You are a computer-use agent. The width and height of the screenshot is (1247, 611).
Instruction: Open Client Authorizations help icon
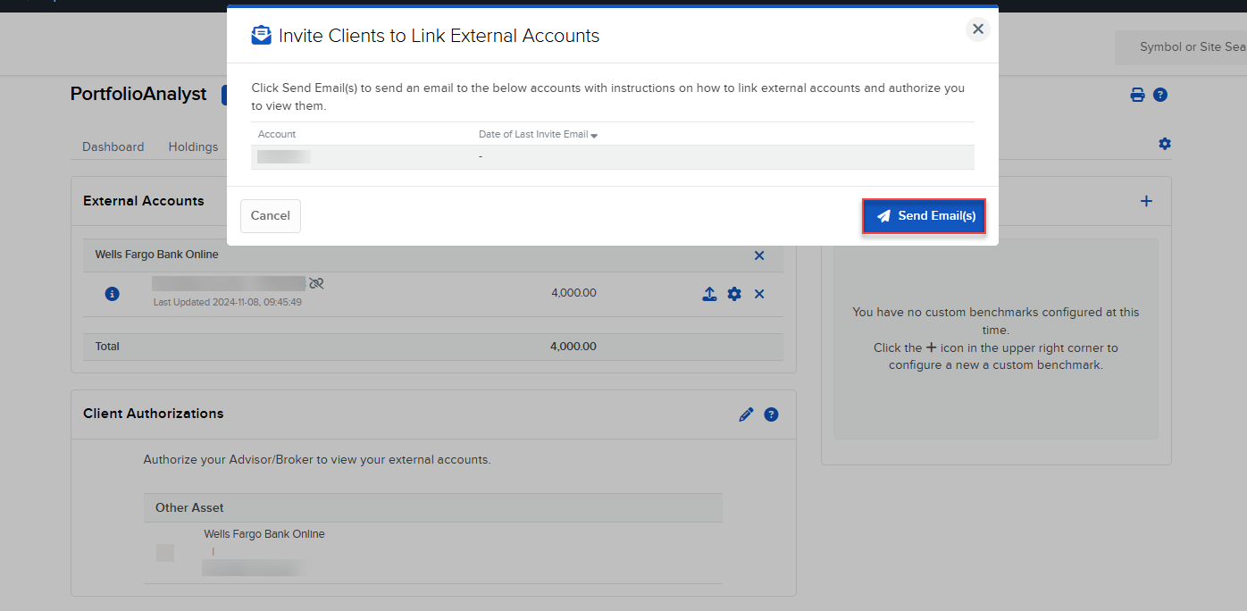click(772, 414)
